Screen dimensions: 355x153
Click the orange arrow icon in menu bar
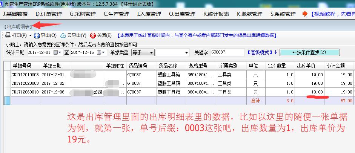pyautogui.click(x=305, y=14)
